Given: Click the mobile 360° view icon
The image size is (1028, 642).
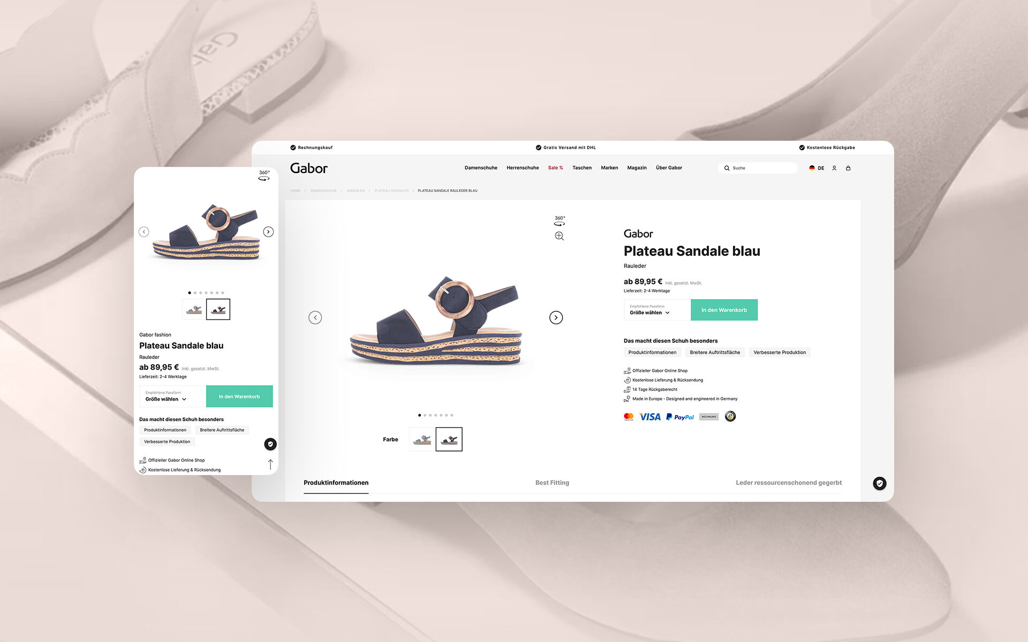Looking at the screenshot, I should click(x=264, y=175).
